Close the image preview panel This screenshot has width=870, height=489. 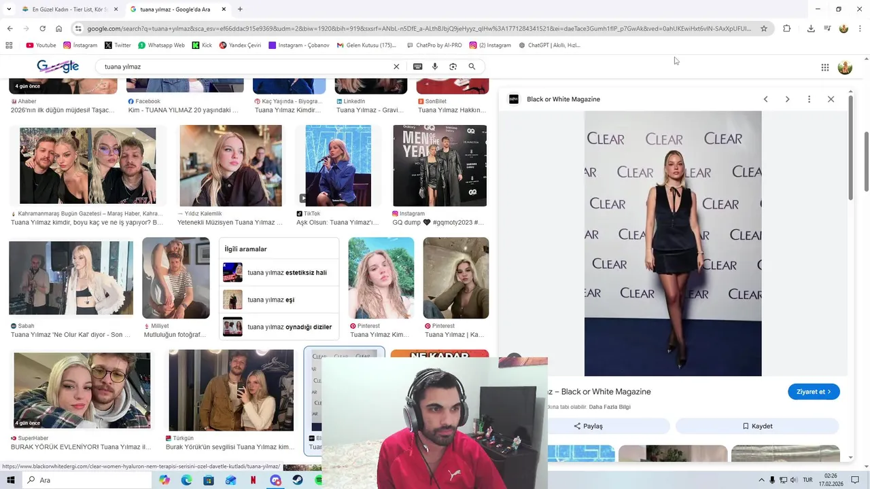[x=831, y=99]
